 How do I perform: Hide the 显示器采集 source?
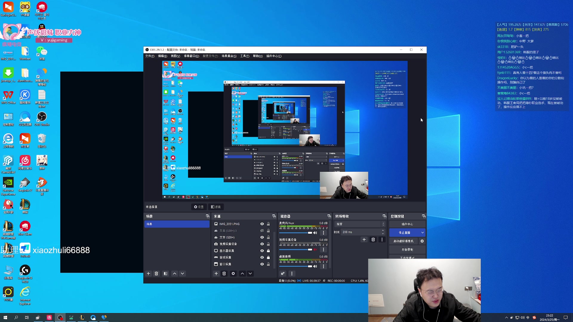pos(262,251)
